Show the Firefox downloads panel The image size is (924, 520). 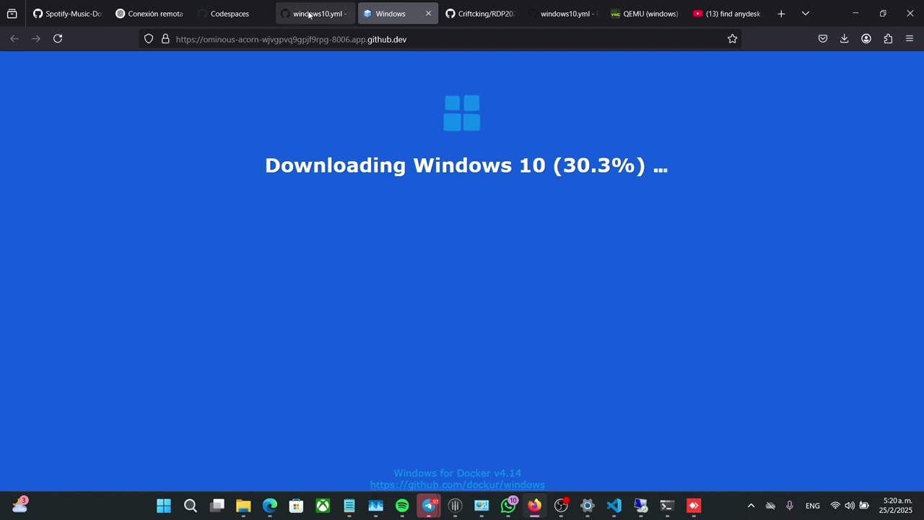click(x=844, y=39)
